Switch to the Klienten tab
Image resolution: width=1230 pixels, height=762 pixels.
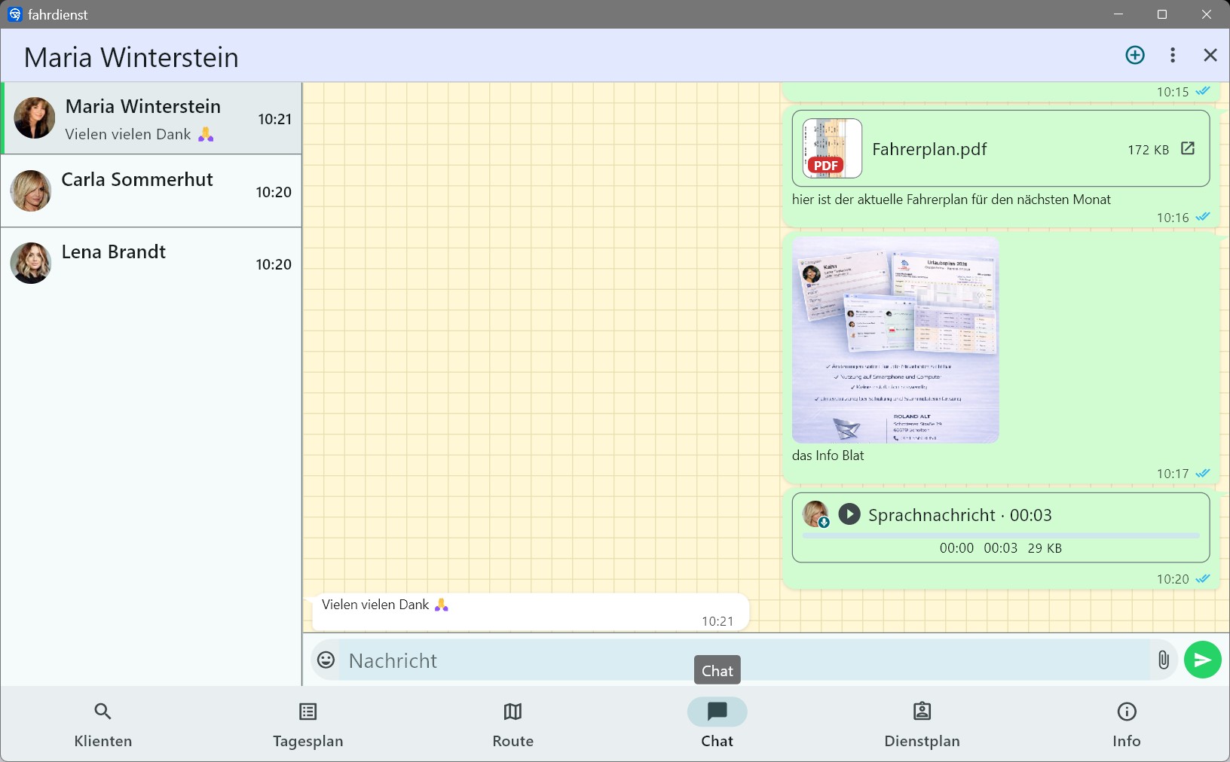point(102,724)
